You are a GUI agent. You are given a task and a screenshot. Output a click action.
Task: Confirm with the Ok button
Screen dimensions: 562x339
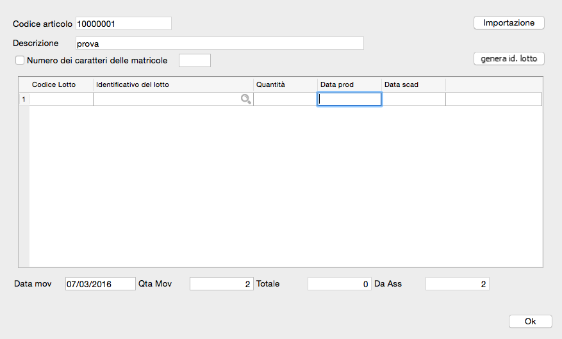(530, 321)
